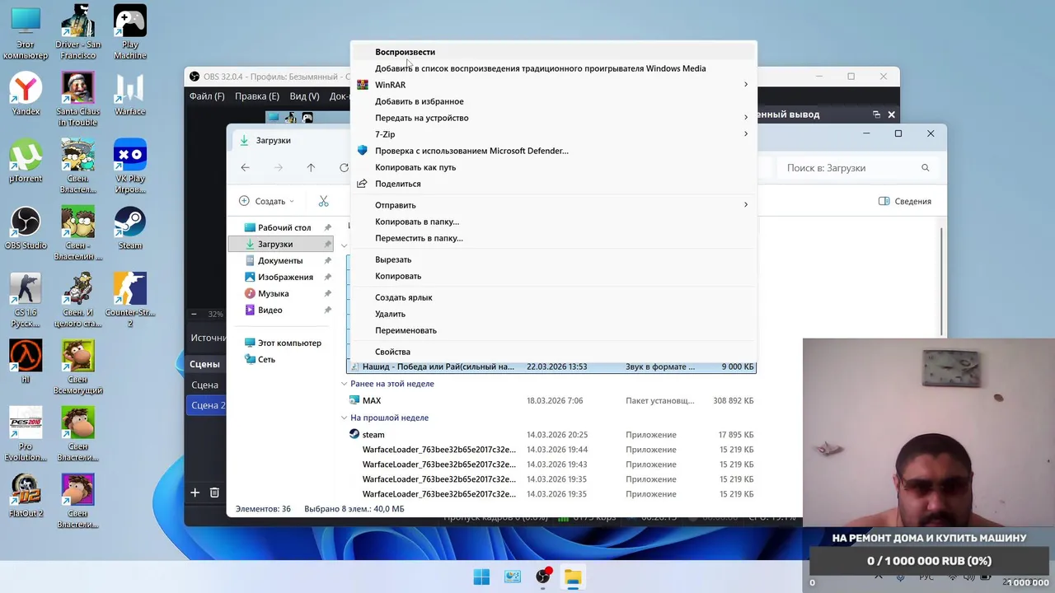Toggle the Сведения details pane button
The width and height of the screenshot is (1055, 593).
tap(905, 201)
